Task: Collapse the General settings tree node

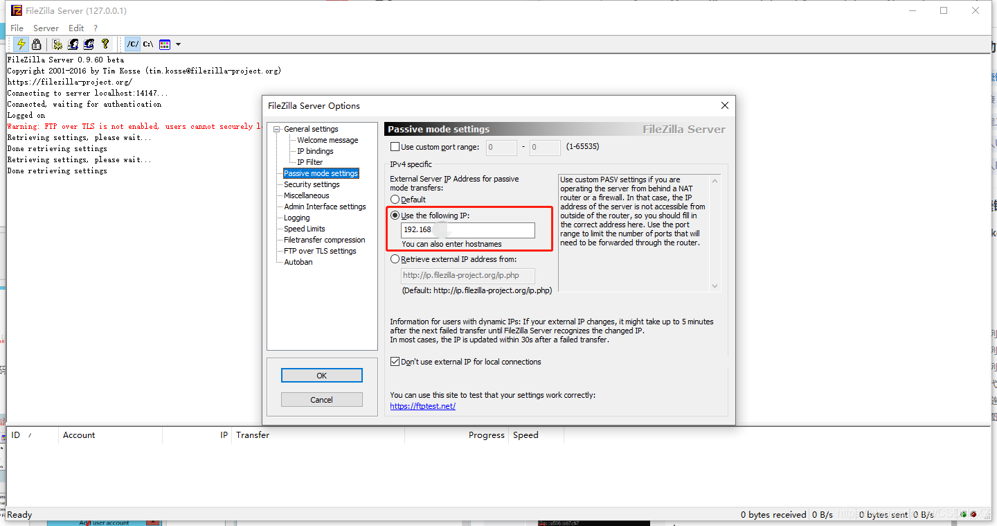Action: (x=277, y=129)
